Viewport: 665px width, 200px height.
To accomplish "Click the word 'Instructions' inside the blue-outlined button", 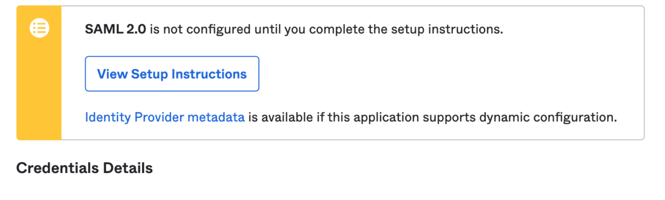I will 209,74.
